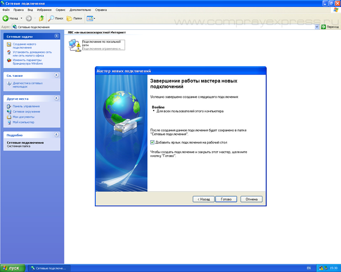
Task: Click the Cancel (Отмена) button
Action: click(x=251, y=199)
